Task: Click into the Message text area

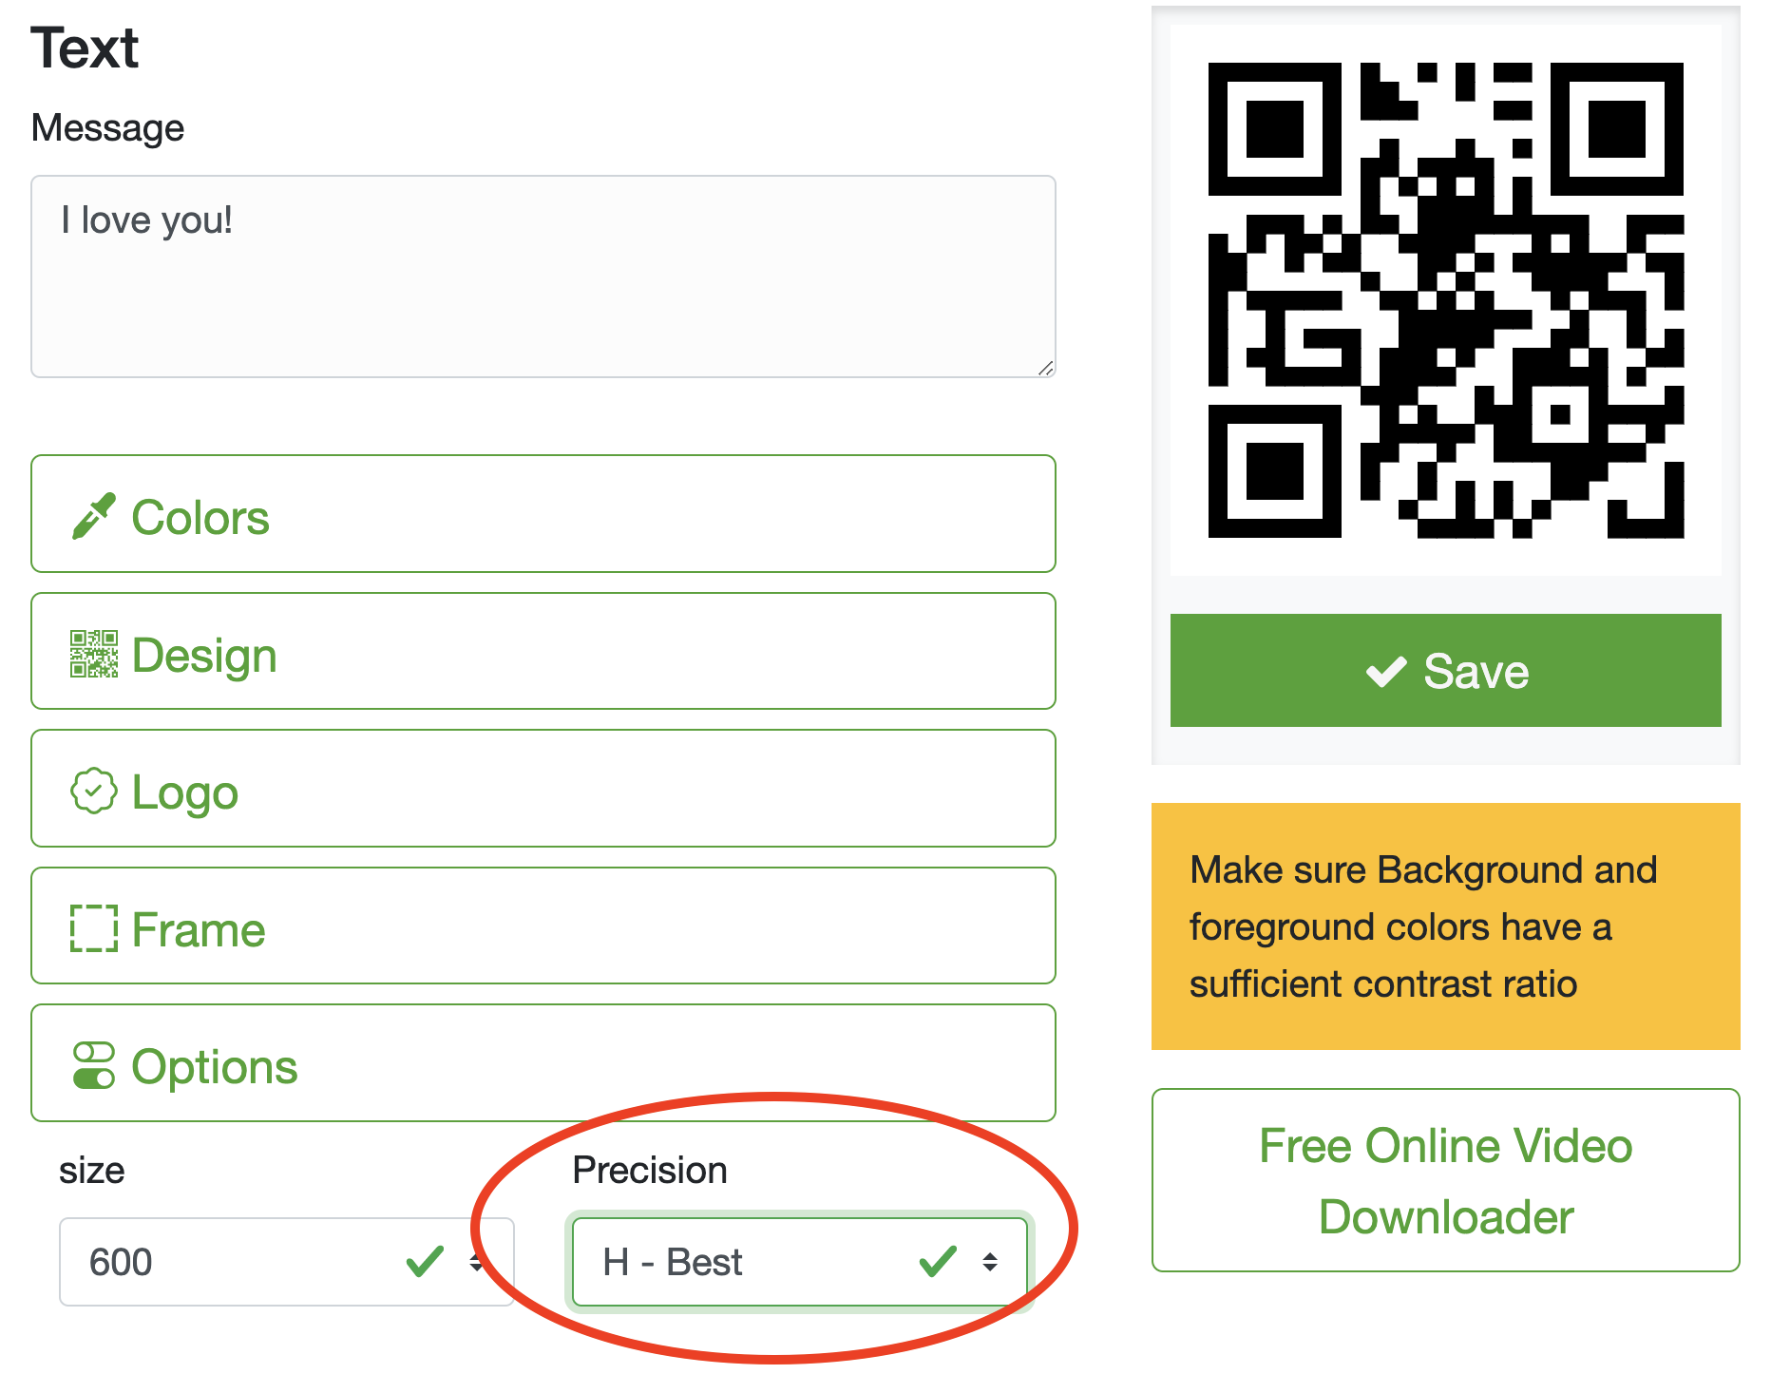Action: pos(543,277)
